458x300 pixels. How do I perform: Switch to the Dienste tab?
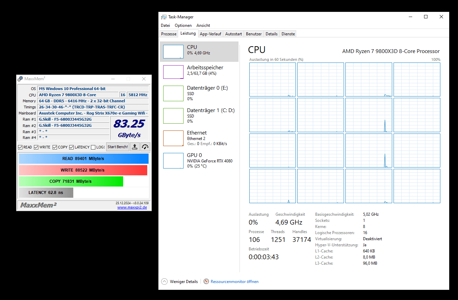tap(288, 34)
